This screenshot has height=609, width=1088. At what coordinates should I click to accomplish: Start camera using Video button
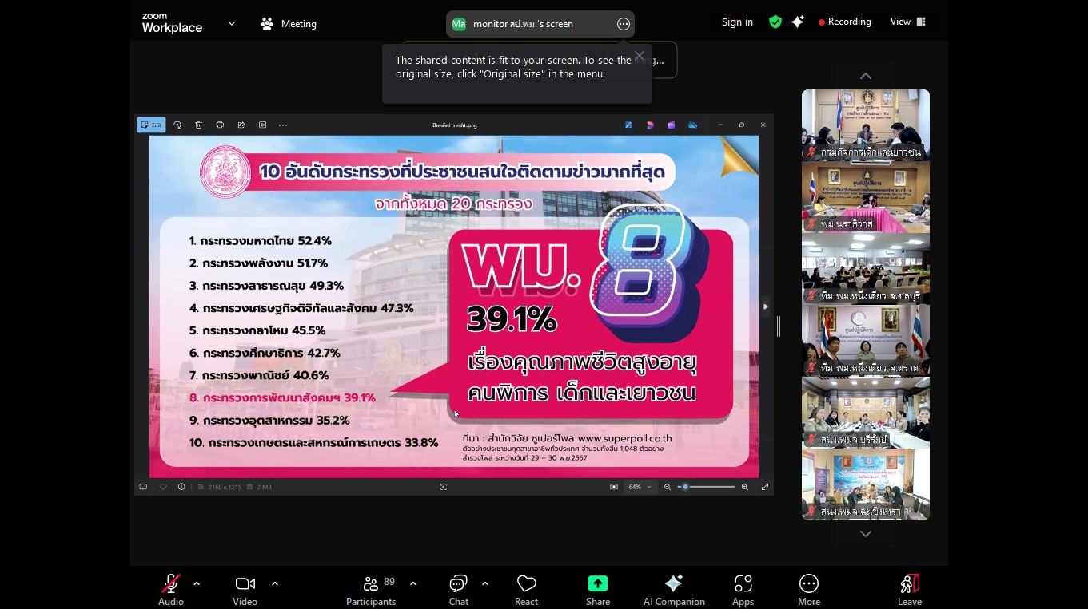point(245,589)
